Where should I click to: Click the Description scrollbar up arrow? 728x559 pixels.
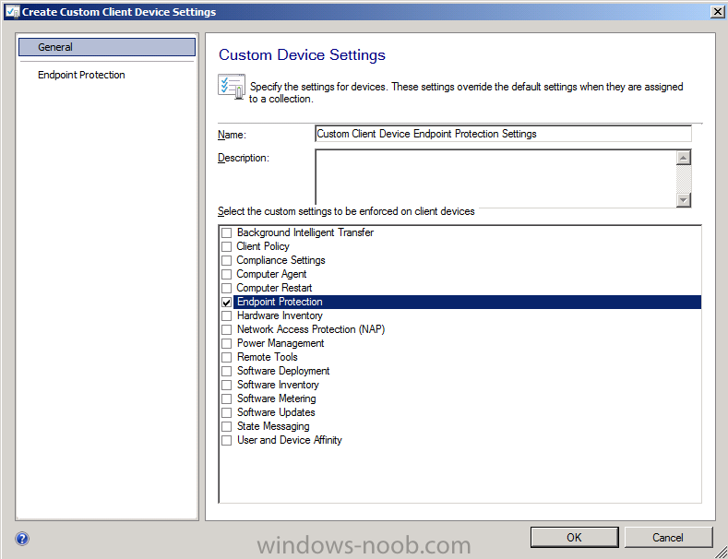pos(684,158)
